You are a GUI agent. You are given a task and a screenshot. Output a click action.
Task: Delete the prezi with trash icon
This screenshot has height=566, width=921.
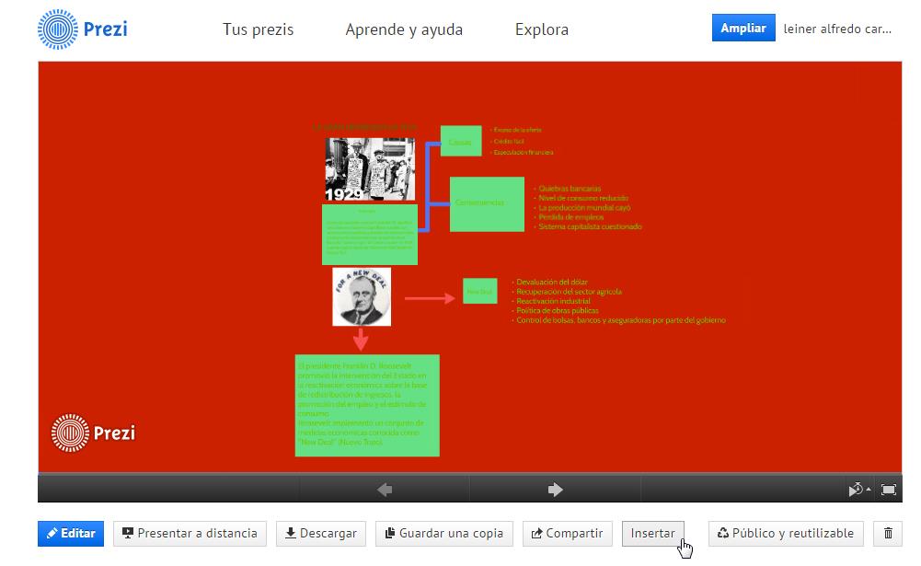pos(888,533)
